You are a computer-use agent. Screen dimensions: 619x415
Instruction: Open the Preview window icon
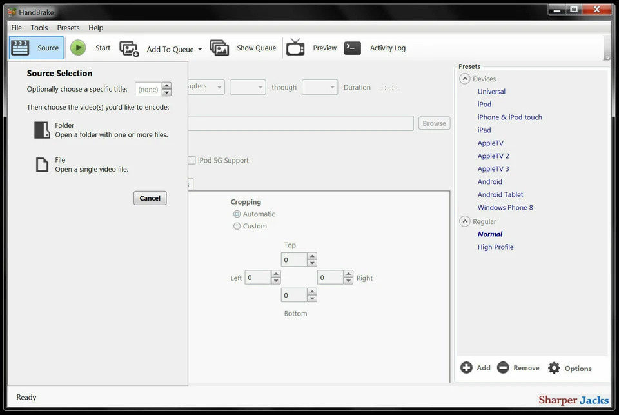(x=295, y=48)
